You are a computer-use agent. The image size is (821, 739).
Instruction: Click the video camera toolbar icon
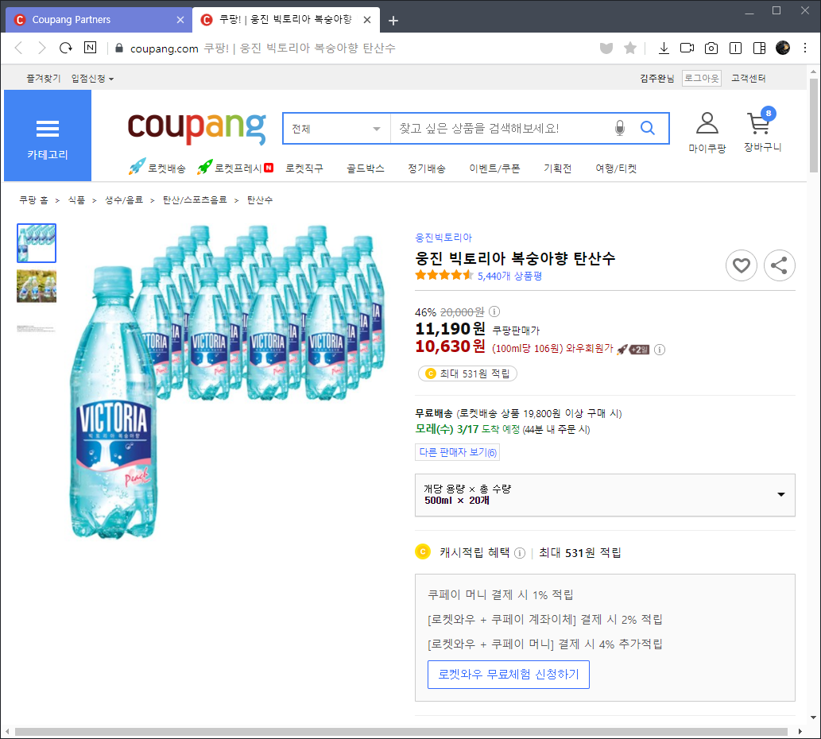coord(687,48)
